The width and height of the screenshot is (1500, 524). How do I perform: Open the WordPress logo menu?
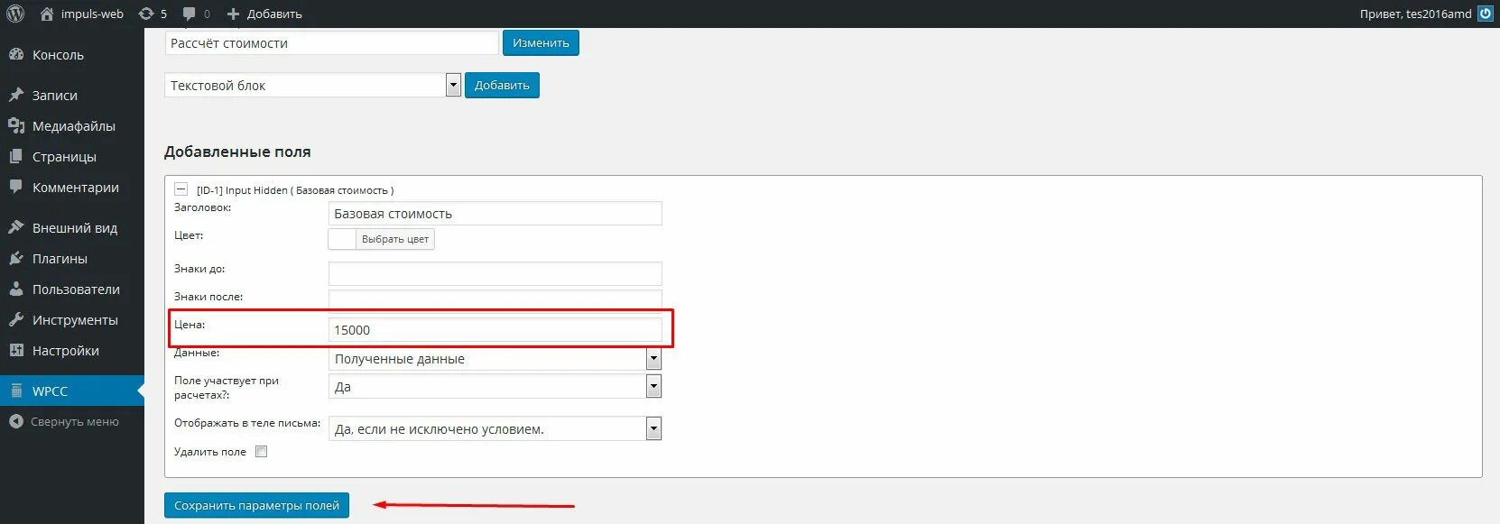[15, 14]
